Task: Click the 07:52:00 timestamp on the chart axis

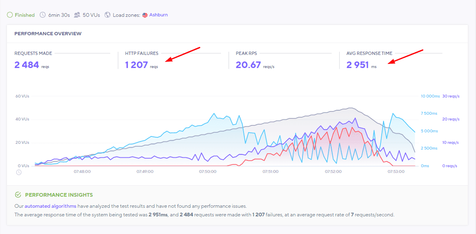Action: point(333,172)
